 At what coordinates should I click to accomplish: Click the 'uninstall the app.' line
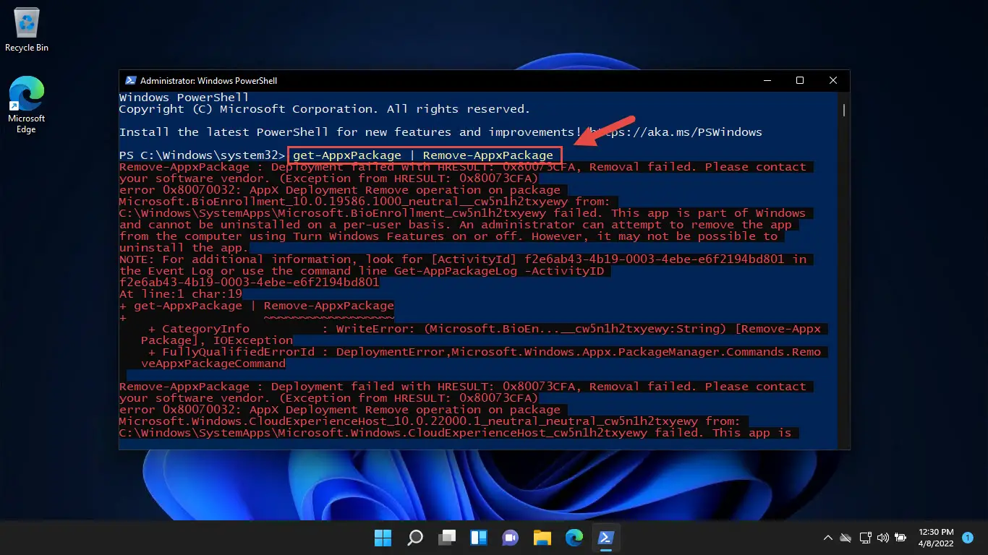coord(184,248)
